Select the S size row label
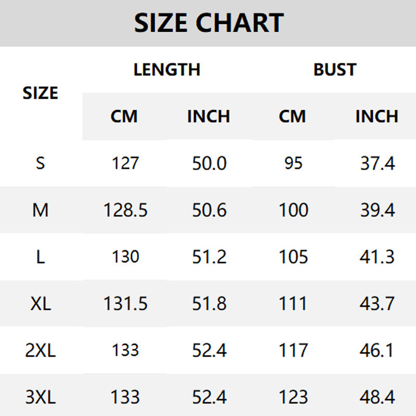Screen dimensions: 416x416 41,163
